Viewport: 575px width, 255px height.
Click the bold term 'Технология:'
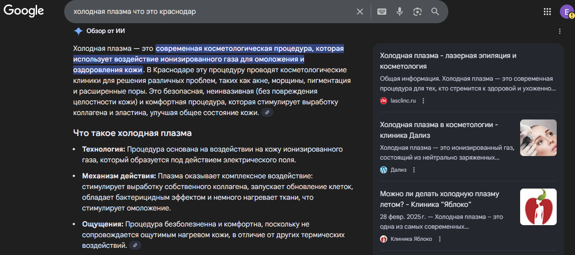click(x=103, y=149)
